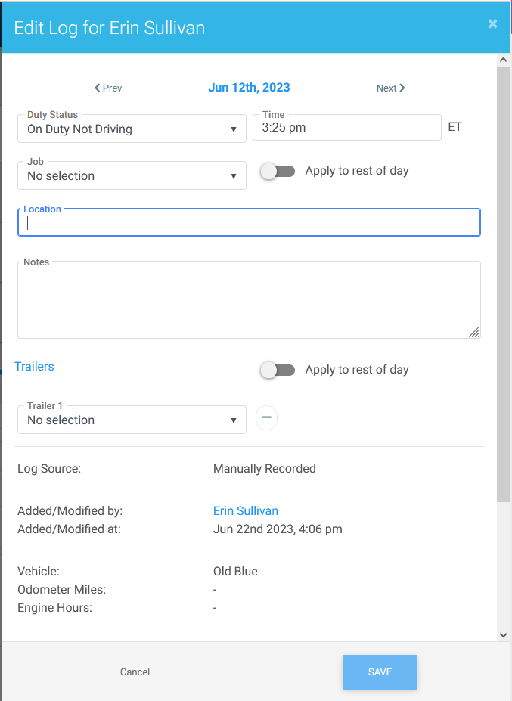
Task: Open the Duty Status dropdown
Action: coord(132,129)
